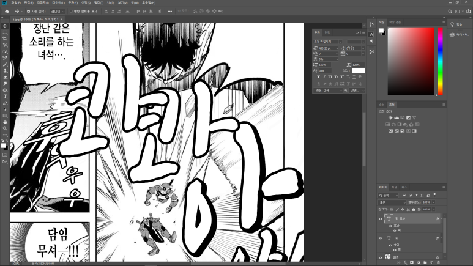
Task: Open the Layer menu
Action: pos(58,2)
